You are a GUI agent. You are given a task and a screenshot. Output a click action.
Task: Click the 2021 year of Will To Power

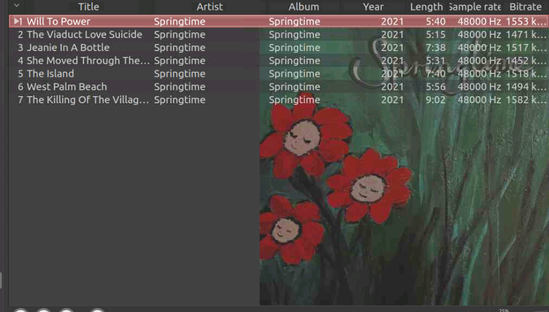(392, 21)
